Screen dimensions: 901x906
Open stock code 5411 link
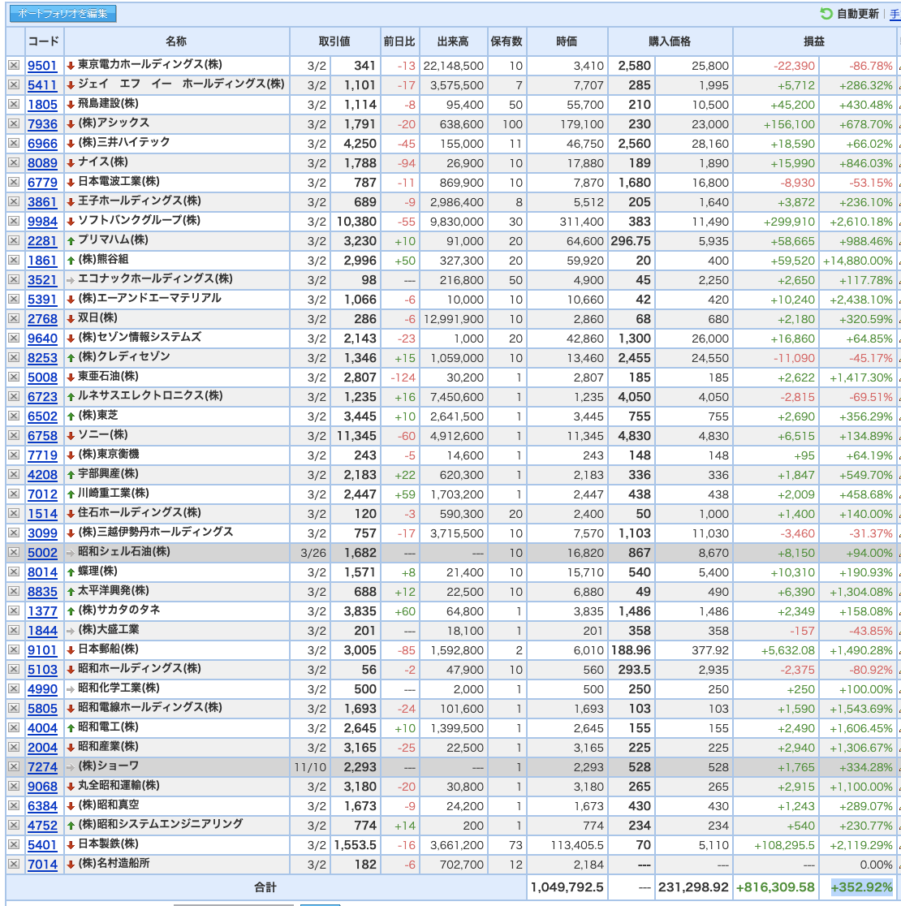(43, 85)
